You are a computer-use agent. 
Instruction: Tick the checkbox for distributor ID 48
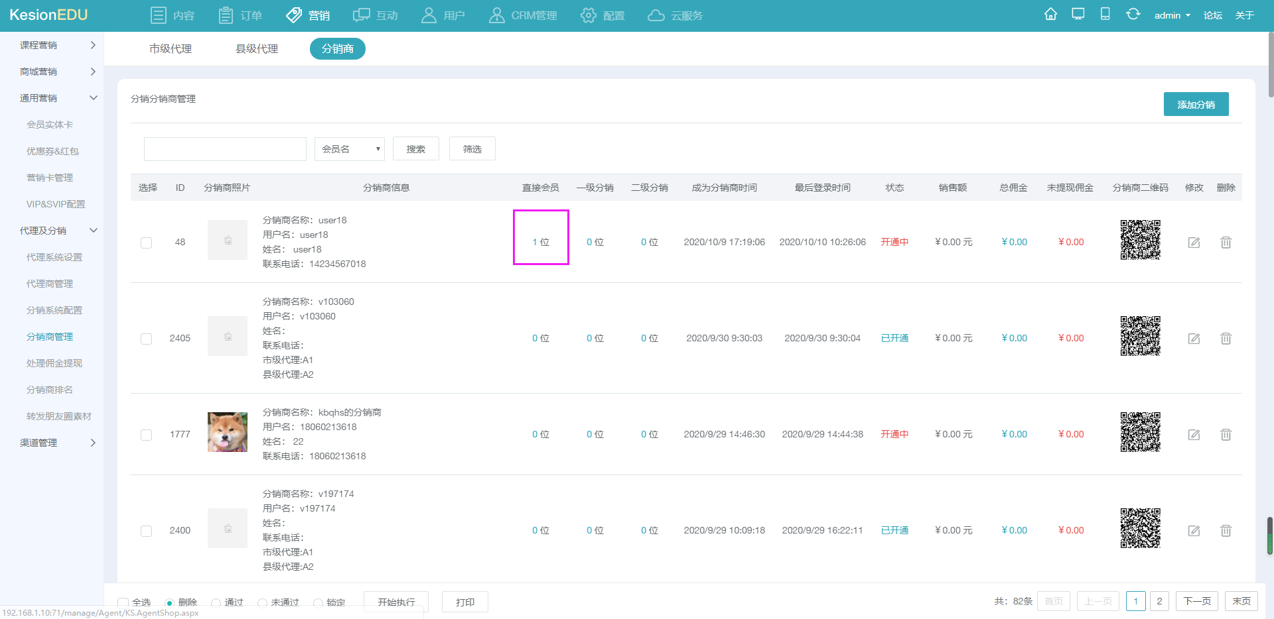(x=147, y=243)
